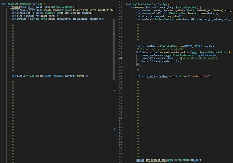Click the "create pixels" string on line 66

pyautogui.click(x=199, y=76)
